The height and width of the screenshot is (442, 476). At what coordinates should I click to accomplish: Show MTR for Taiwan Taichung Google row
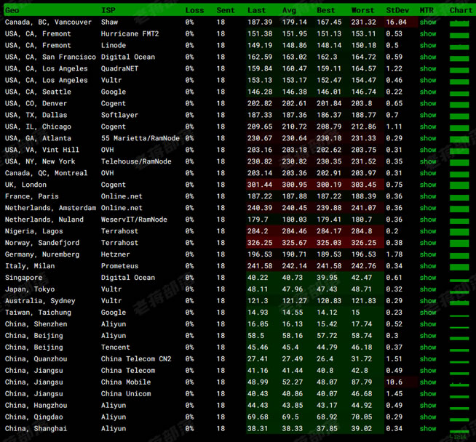(428, 313)
